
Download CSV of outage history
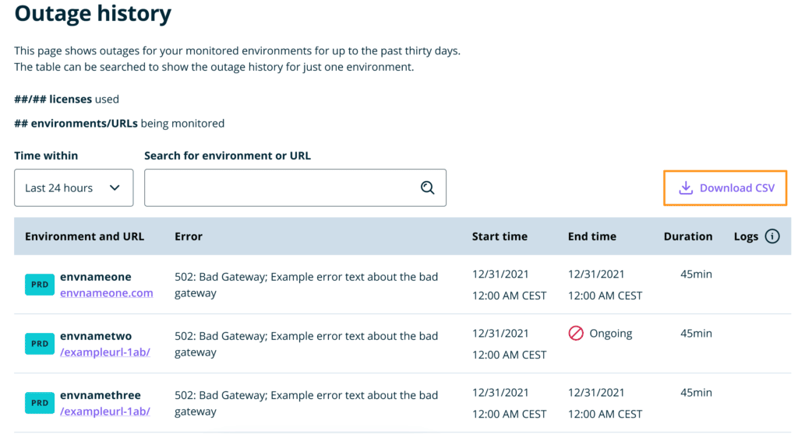[725, 188]
